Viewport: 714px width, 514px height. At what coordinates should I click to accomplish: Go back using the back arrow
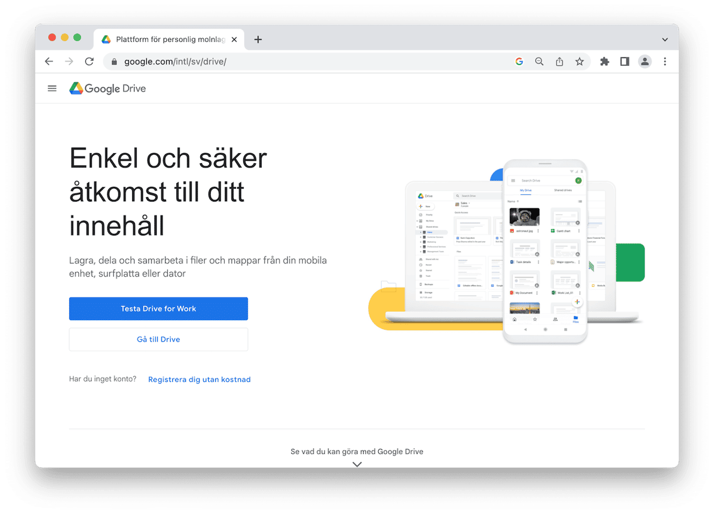pos(49,62)
